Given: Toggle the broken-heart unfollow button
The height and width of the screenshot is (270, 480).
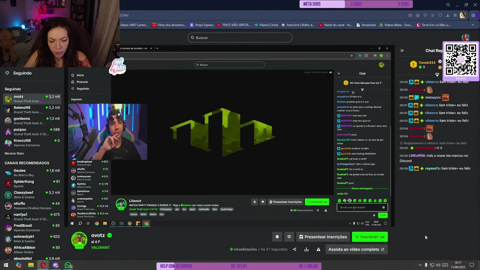Looking at the screenshot, I should tap(289, 237).
